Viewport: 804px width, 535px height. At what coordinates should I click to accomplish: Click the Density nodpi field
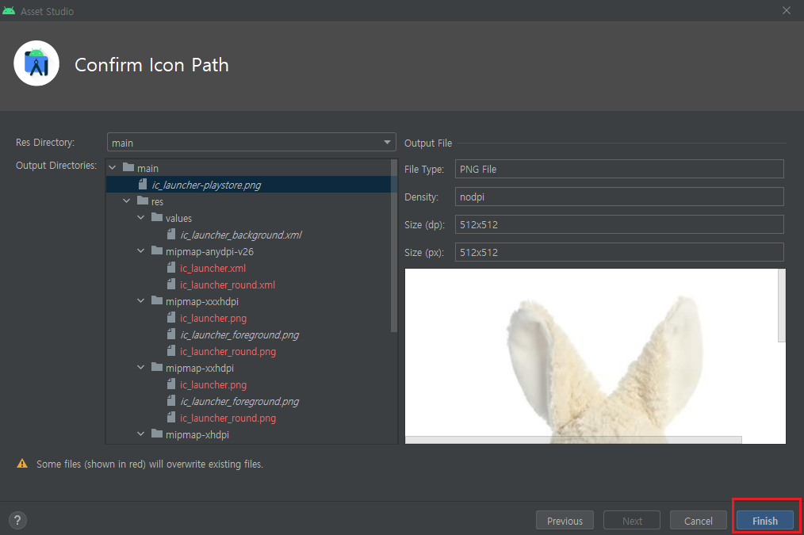[x=619, y=197]
